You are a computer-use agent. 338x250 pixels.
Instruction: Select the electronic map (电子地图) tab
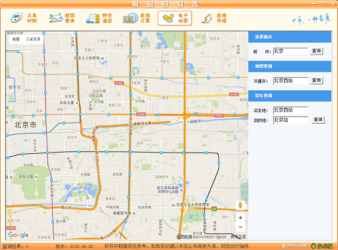[x=175, y=18]
